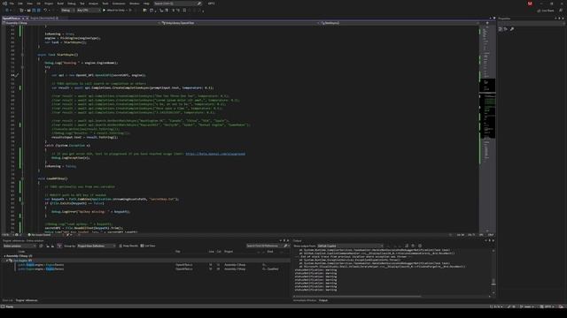567x318 pixels.
Task: Click the Visual Studio search box
Action: [x=177, y=4]
